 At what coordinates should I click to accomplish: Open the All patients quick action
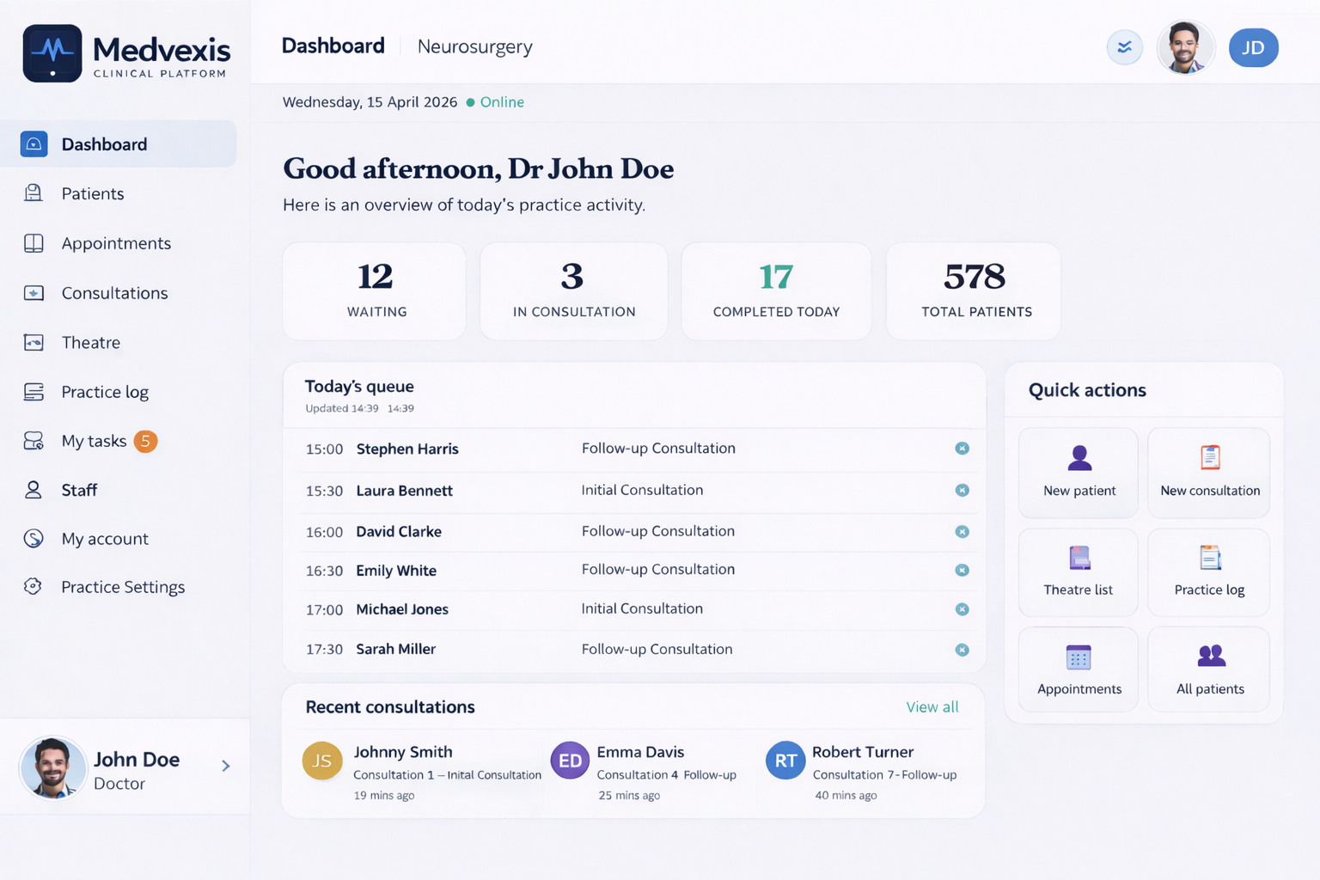(1209, 669)
